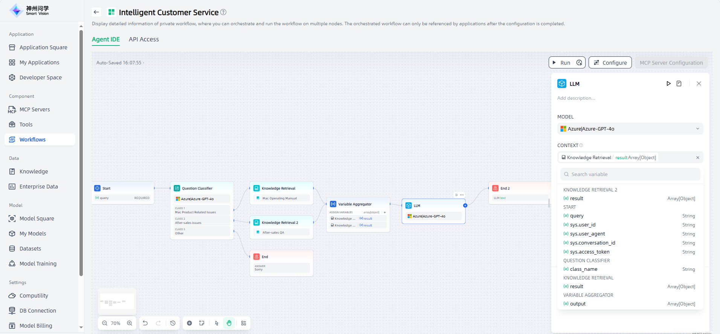The image size is (720, 334).
Task: Click the Configure button
Action: click(610, 63)
